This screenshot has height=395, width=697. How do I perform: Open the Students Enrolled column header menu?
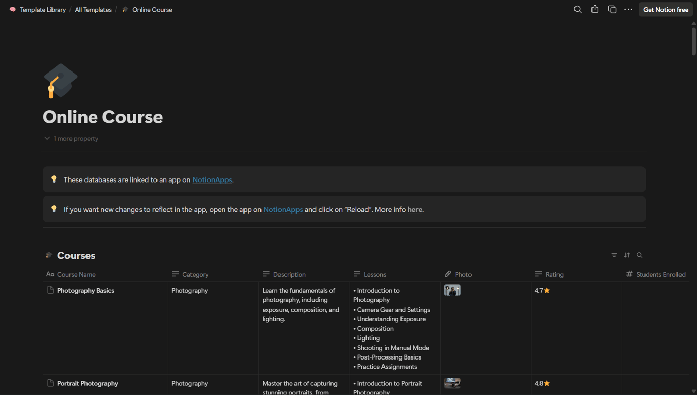click(656, 274)
